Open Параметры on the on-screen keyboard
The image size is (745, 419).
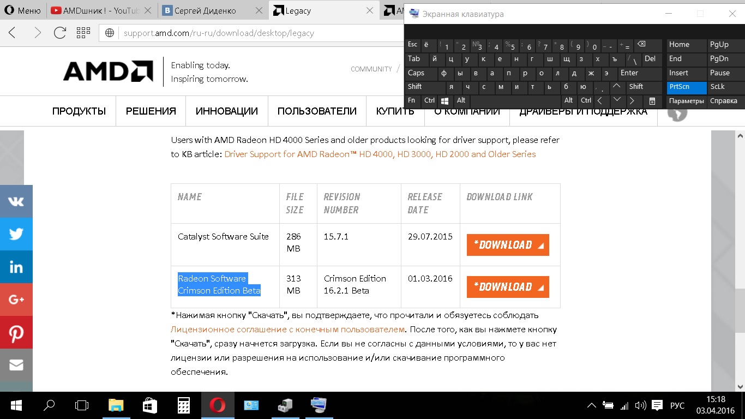(686, 101)
